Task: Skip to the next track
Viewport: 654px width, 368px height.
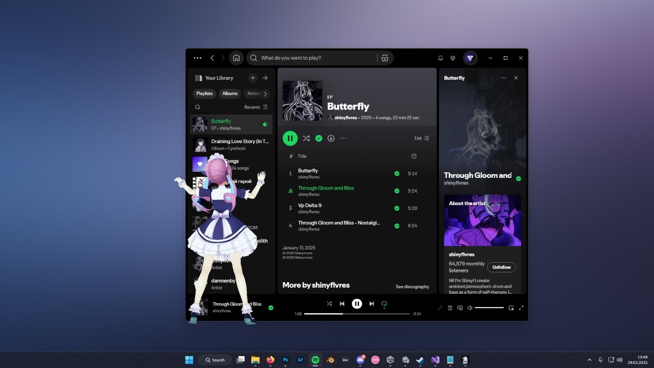Action: pyautogui.click(x=371, y=304)
